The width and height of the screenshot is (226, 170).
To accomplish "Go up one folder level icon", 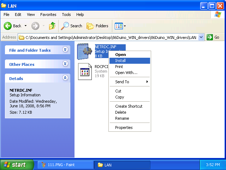I will [52, 26].
